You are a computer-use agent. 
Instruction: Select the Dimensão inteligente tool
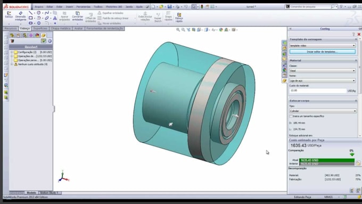21,17
